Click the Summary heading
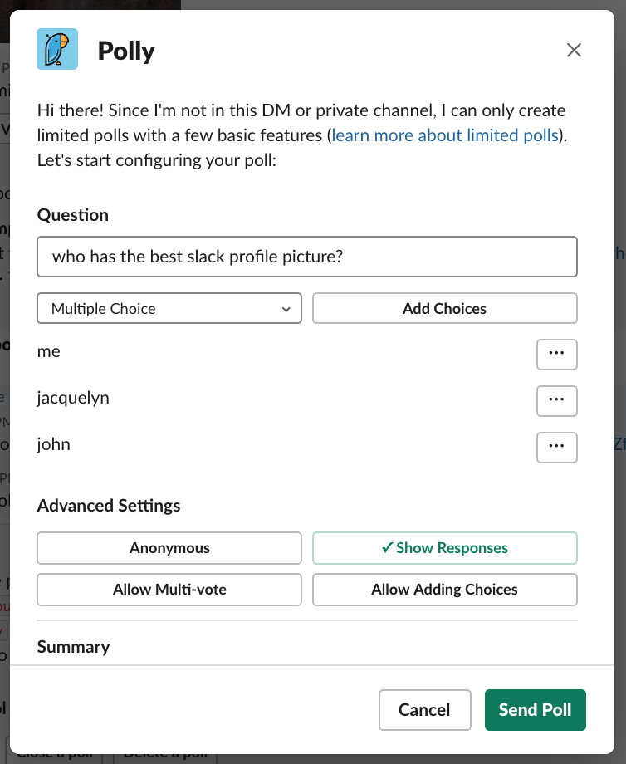This screenshot has height=764, width=626. pyautogui.click(x=74, y=647)
